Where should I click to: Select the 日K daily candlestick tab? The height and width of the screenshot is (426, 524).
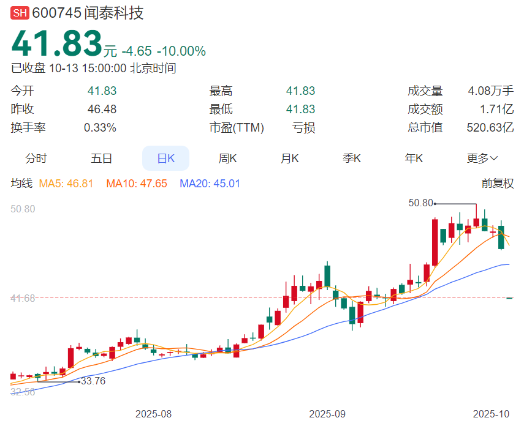click(x=165, y=159)
